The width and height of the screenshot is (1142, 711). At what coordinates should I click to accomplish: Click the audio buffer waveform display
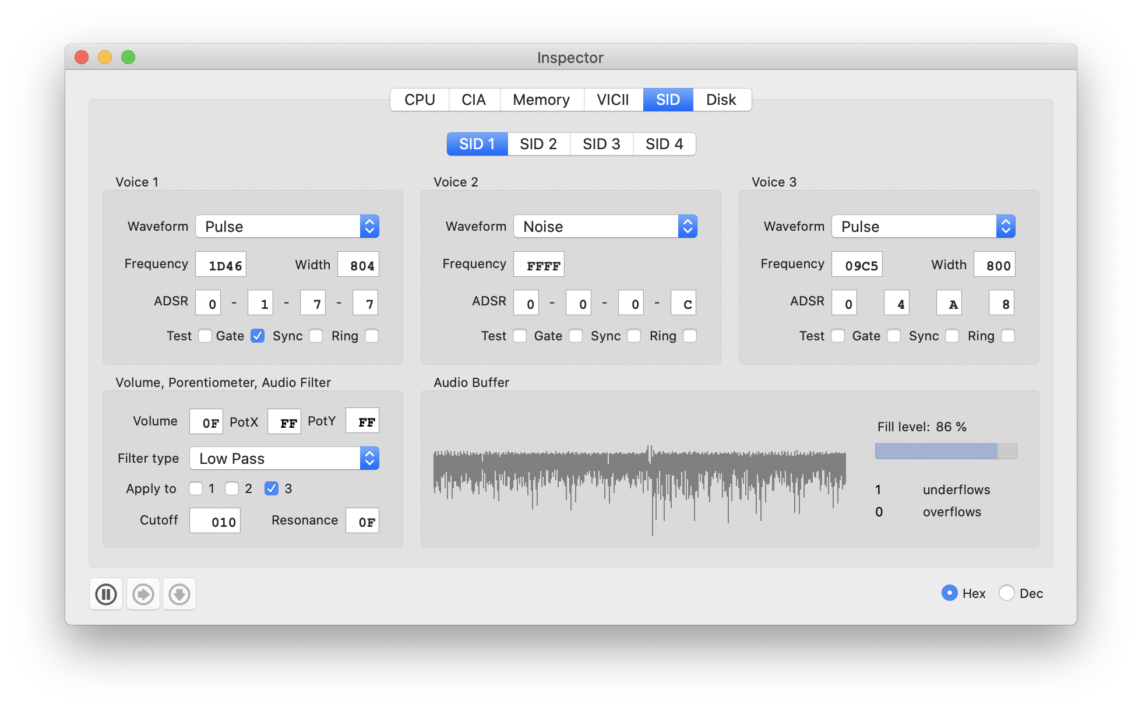[x=640, y=490]
